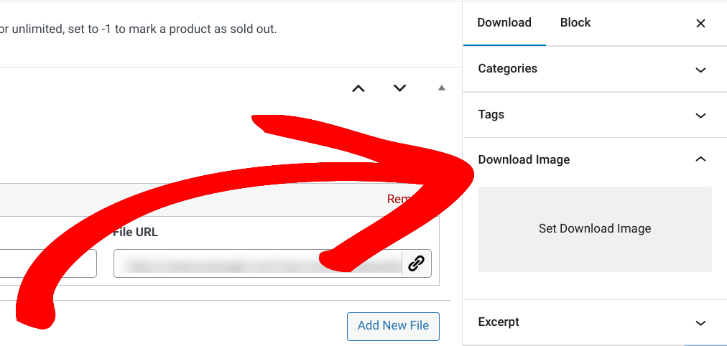727x346 pixels.
Task: Click the Categories panel title
Action: [508, 69]
